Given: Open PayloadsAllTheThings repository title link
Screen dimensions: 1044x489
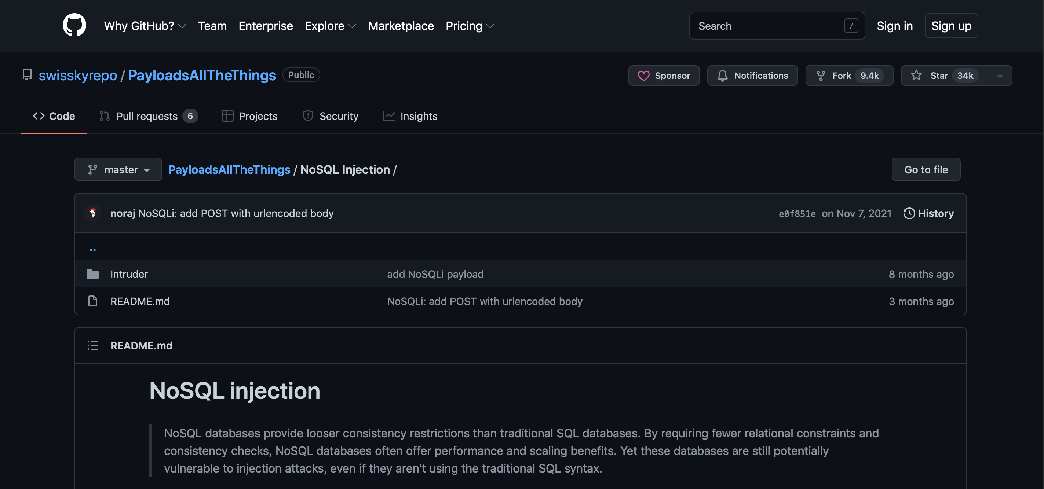Looking at the screenshot, I should click(x=202, y=76).
